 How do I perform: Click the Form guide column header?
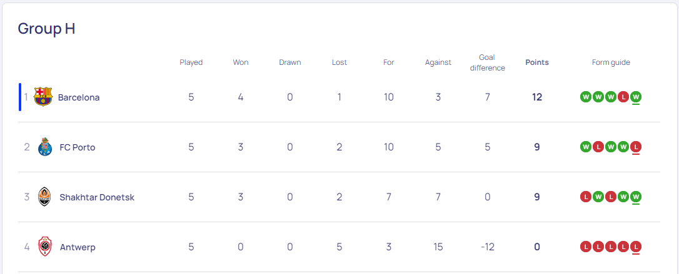(x=611, y=62)
